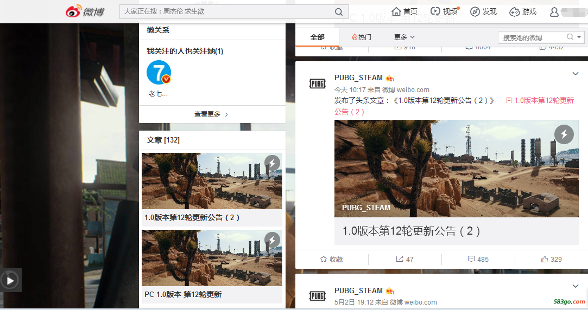
Task: Open the arrow dropdown beside profile search
Action: click(x=579, y=37)
